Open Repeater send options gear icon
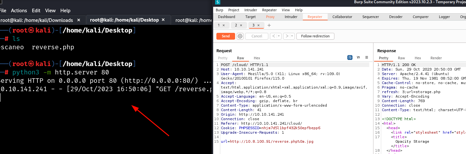Screen dimensions: 466x154 coord(240,36)
